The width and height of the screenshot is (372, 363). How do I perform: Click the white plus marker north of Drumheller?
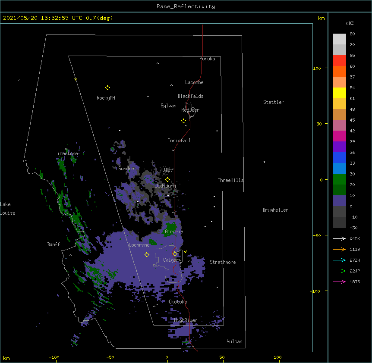click(x=264, y=162)
